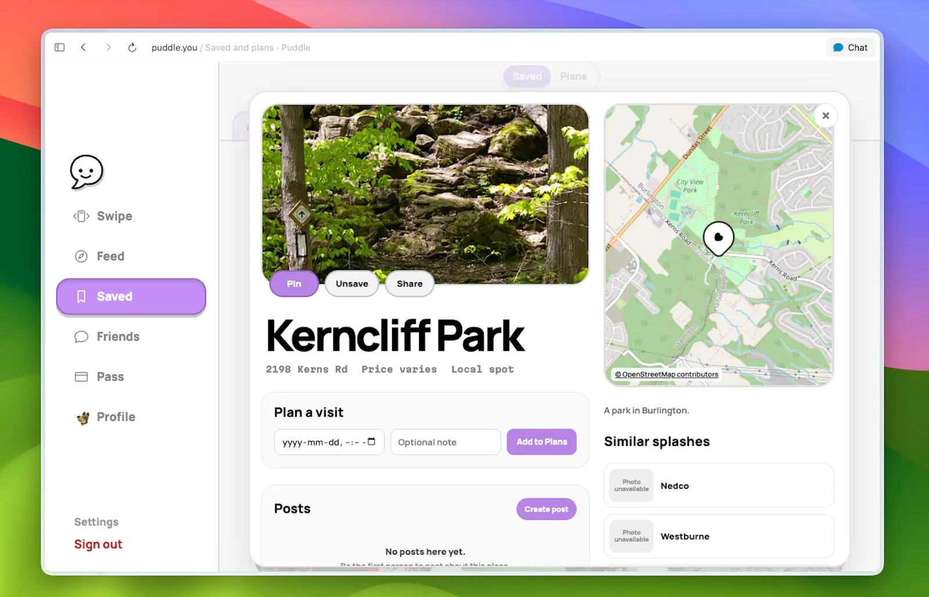The width and height of the screenshot is (929, 597).
Task: Pin Kerncliff Park
Action: click(294, 284)
